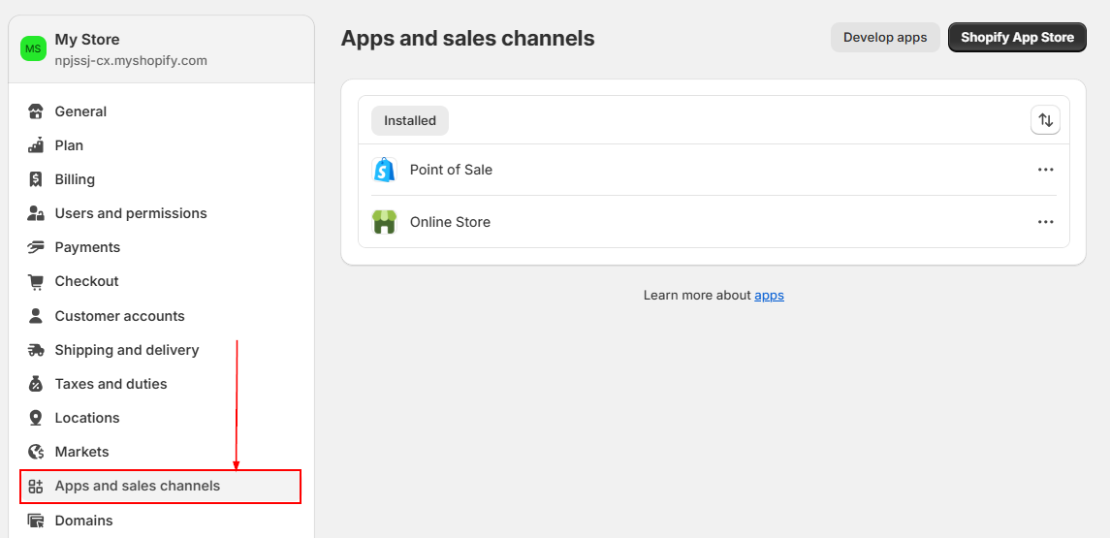Click the Point of Sale app icon

[384, 170]
